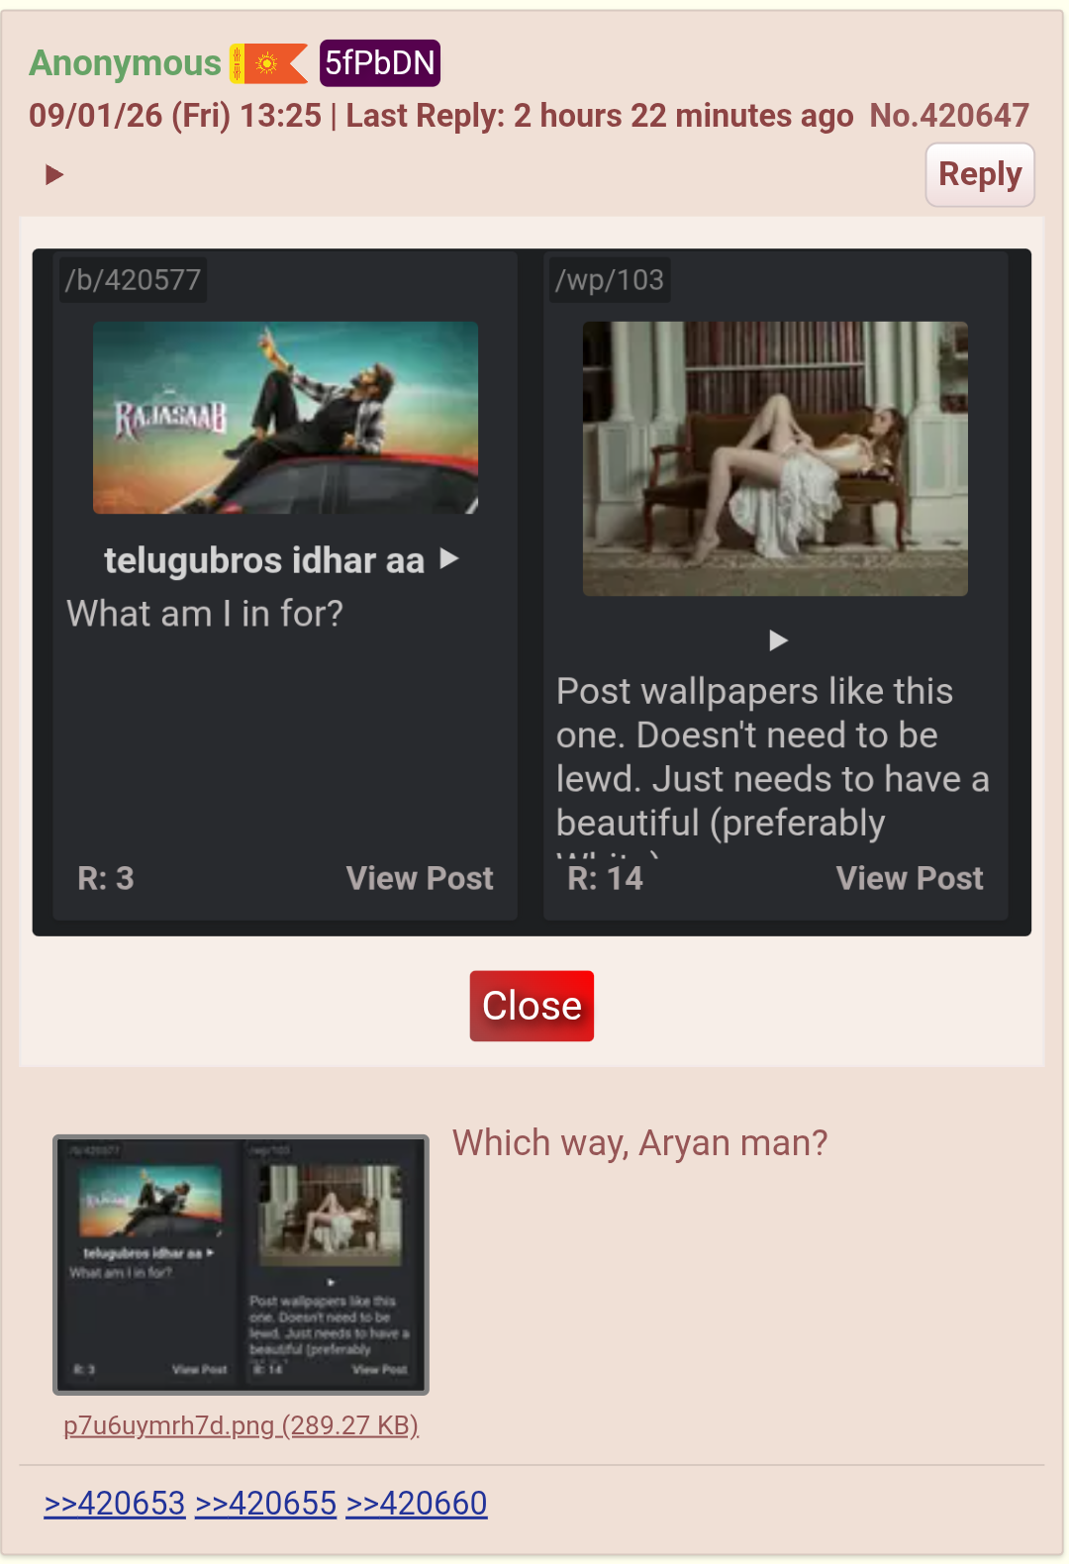Open the /wp/103 board label

coord(610,280)
